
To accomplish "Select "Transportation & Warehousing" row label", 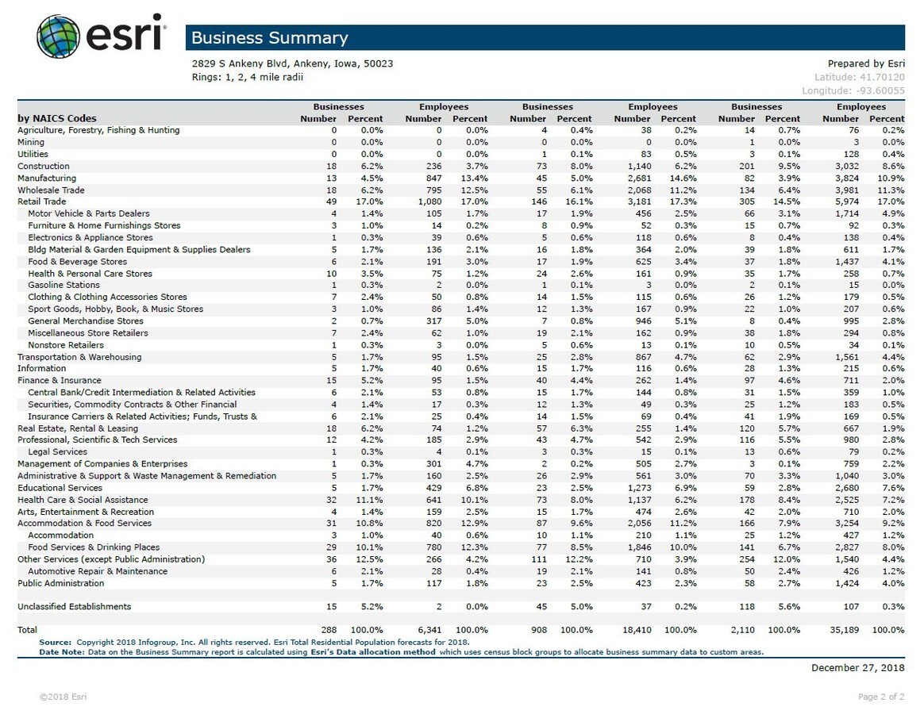I will click(x=79, y=357).
